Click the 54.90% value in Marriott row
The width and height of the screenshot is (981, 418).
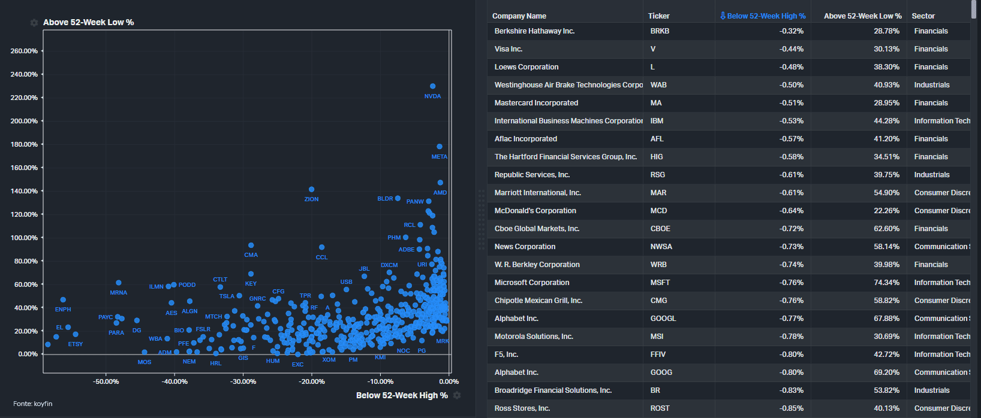[887, 193]
